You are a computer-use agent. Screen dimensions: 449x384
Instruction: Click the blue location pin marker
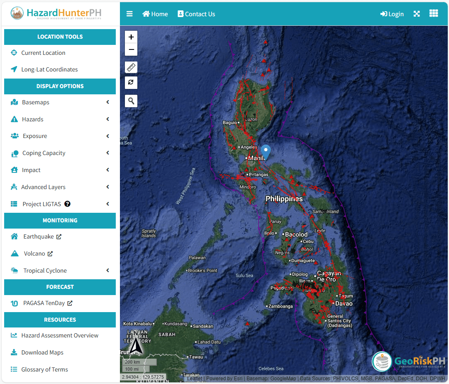(x=266, y=152)
